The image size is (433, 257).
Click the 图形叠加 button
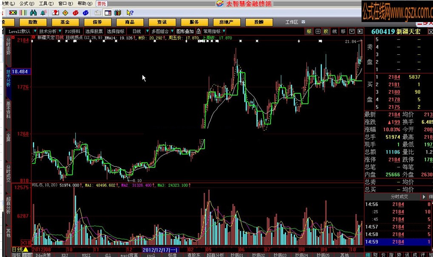185,31
